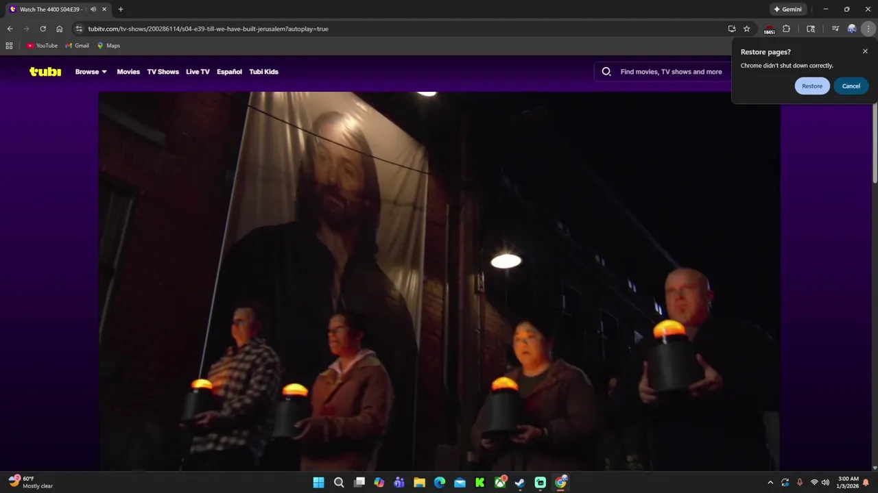Click Restore in the Restore pages popup
The image size is (878, 493).
coord(812,86)
